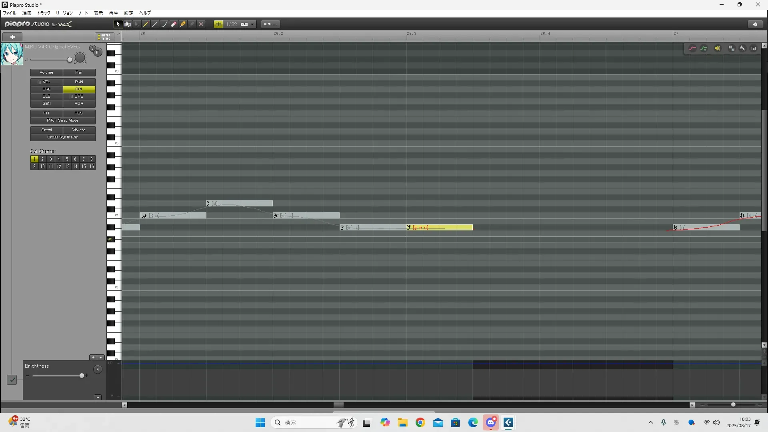The height and width of the screenshot is (432, 768).
Task: Collapse the Brightness parameter panel minus button
Action: point(98,397)
